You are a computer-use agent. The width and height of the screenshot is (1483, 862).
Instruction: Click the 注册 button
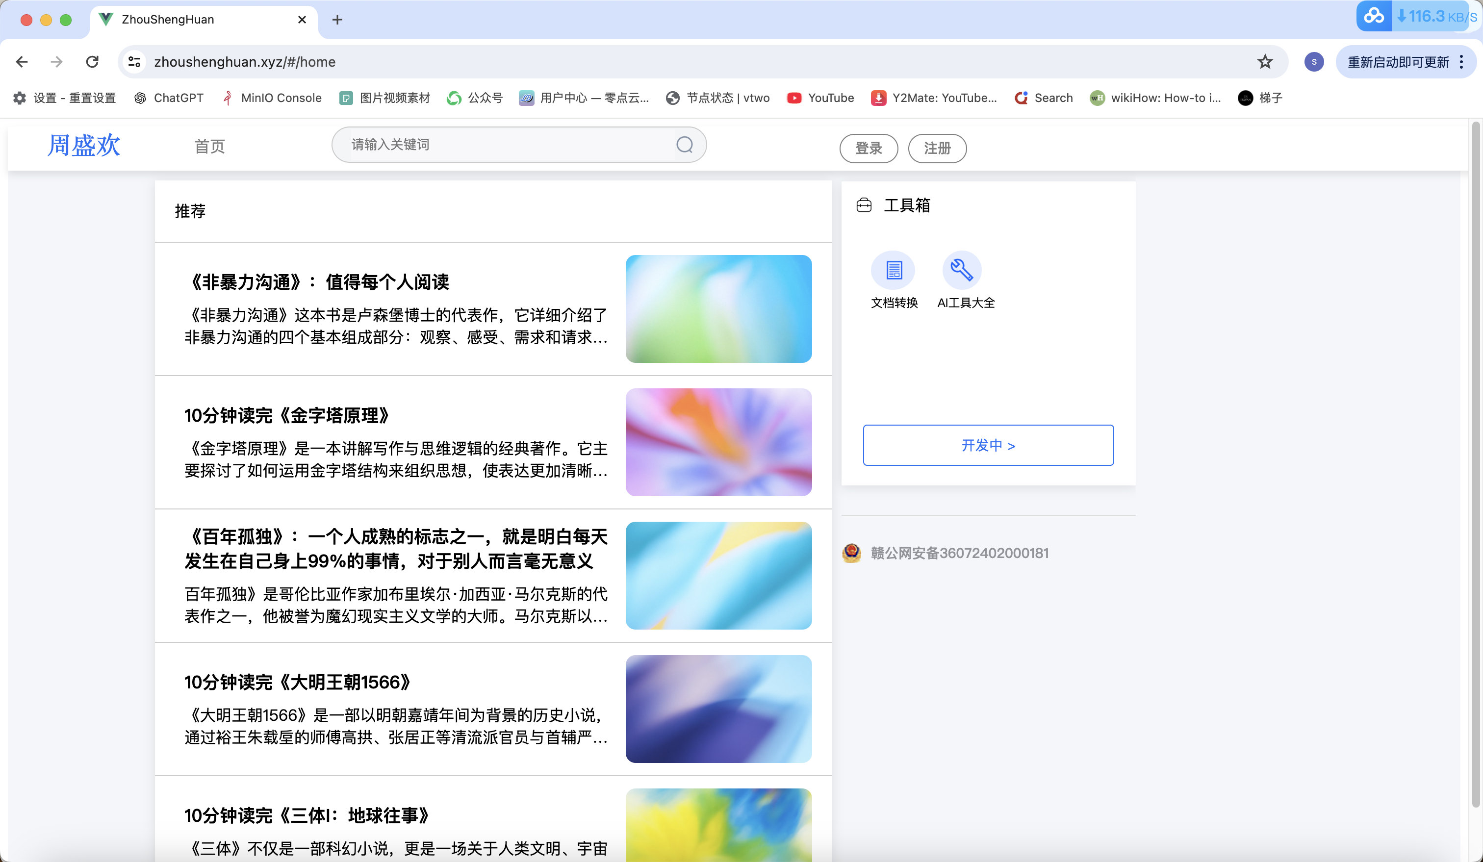tap(937, 148)
